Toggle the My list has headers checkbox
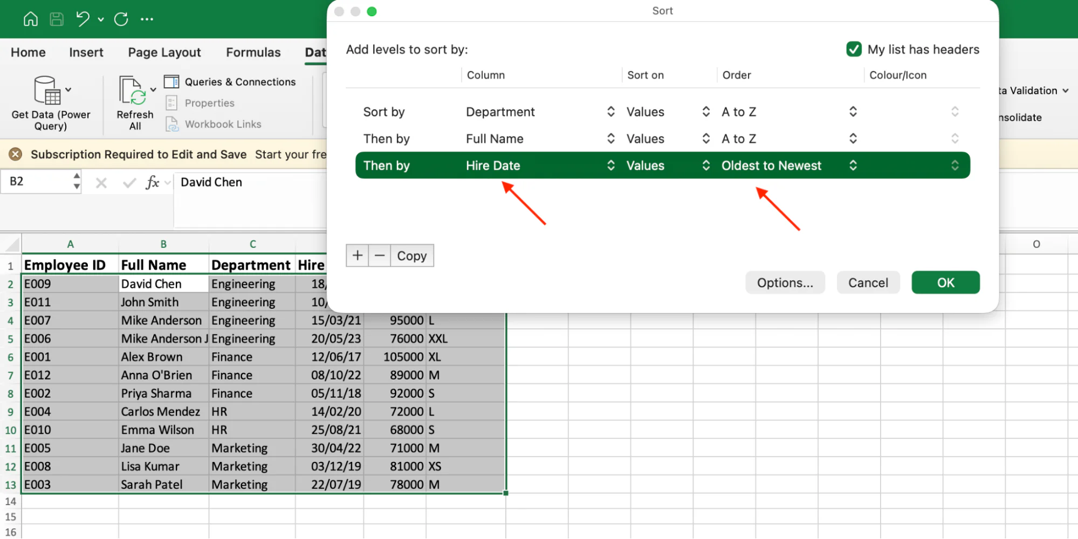 tap(854, 50)
